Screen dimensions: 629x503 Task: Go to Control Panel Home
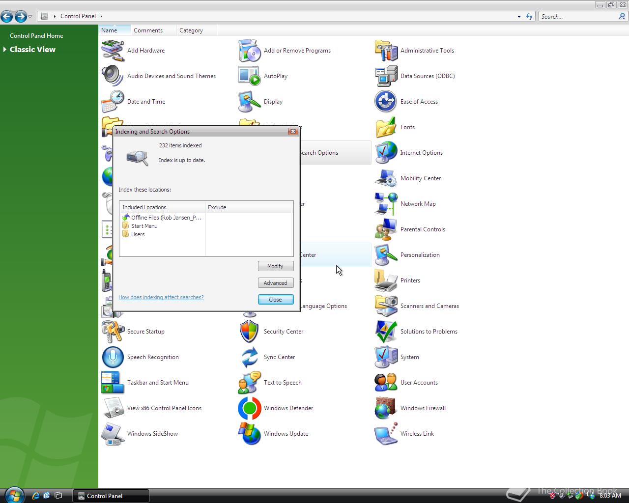(36, 36)
